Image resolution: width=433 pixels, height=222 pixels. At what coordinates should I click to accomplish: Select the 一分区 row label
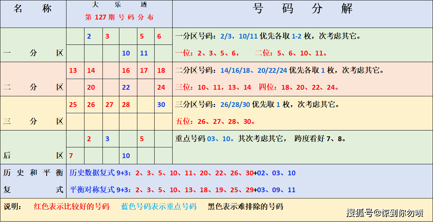pos(33,53)
